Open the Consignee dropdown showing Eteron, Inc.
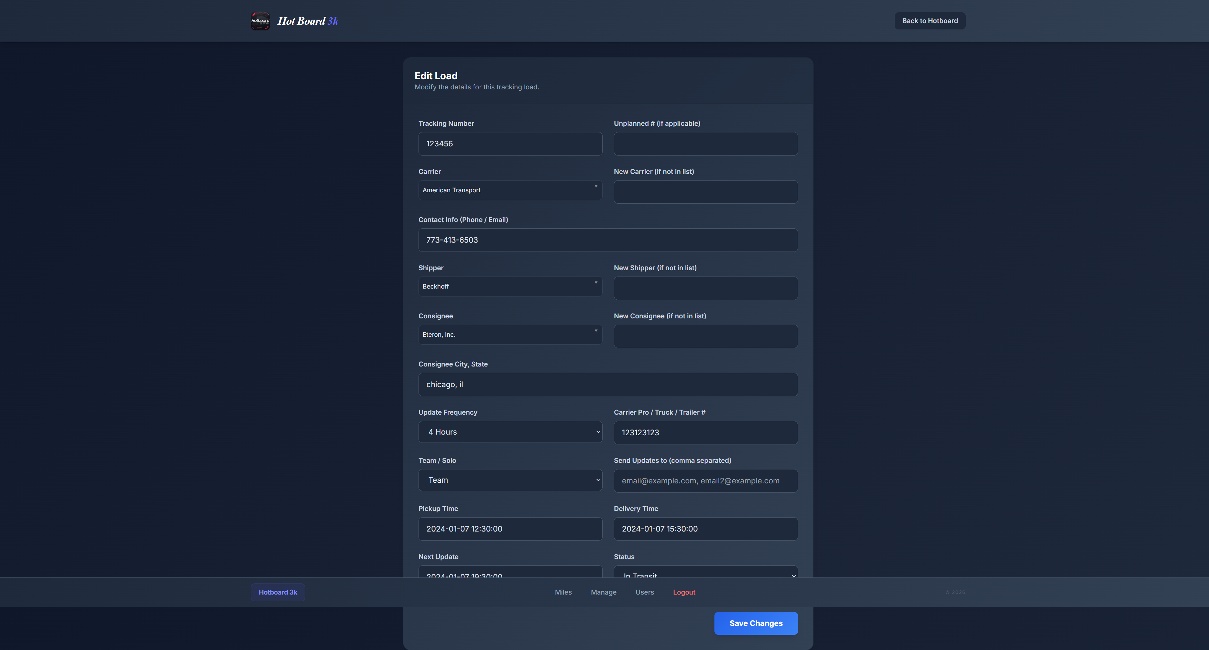Image resolution: width=1209 pixels, height=650 pixels. click(510, 335)
